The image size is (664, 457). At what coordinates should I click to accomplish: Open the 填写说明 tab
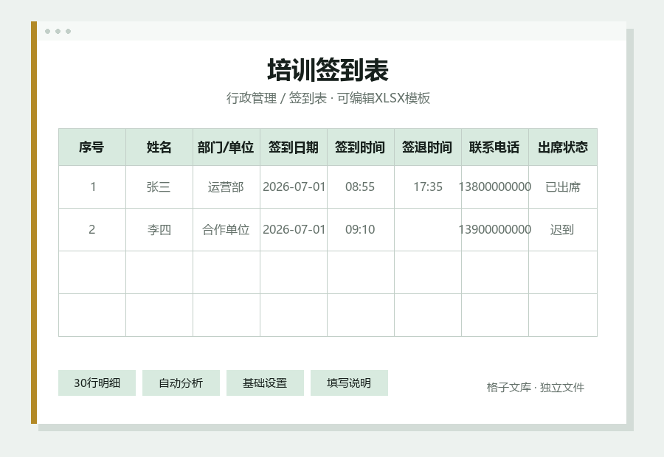[x=349, y=383]
